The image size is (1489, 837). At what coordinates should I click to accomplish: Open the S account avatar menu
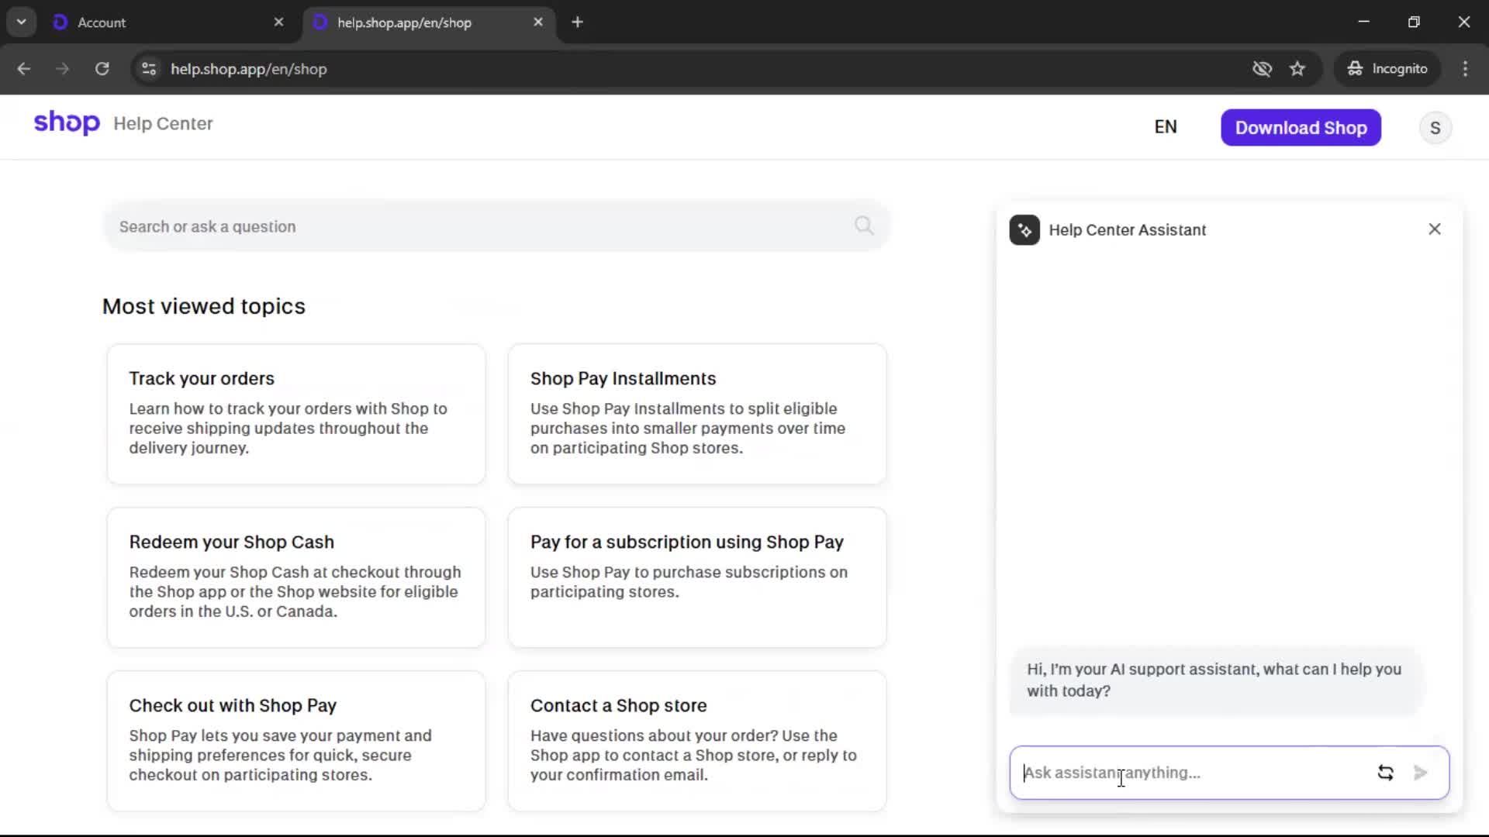tap(1435, 128)
